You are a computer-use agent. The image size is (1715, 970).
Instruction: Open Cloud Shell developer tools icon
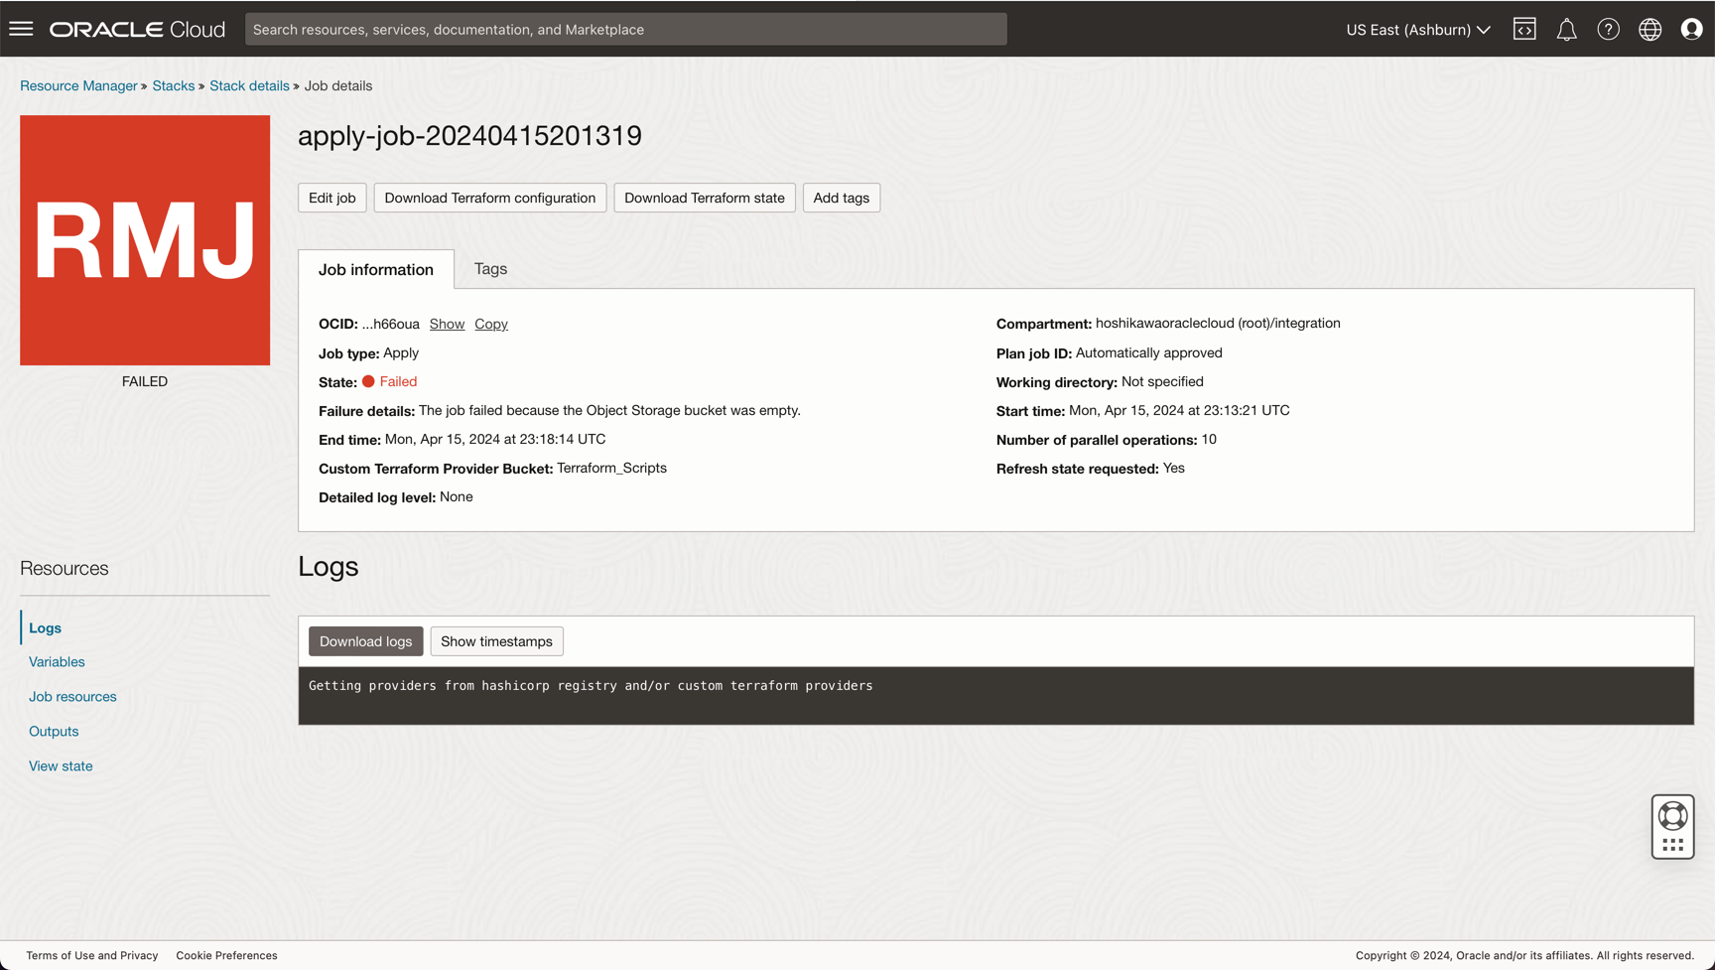click(x=1524, y=29)
